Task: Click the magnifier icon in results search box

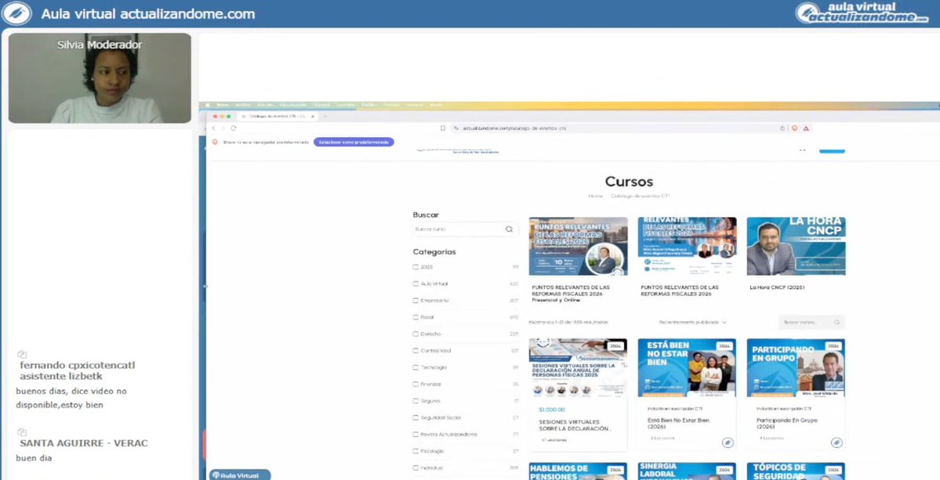Action: (x=837, y=322)
